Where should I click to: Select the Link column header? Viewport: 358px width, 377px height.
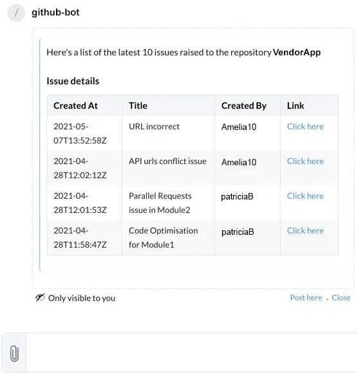(296, 106)
